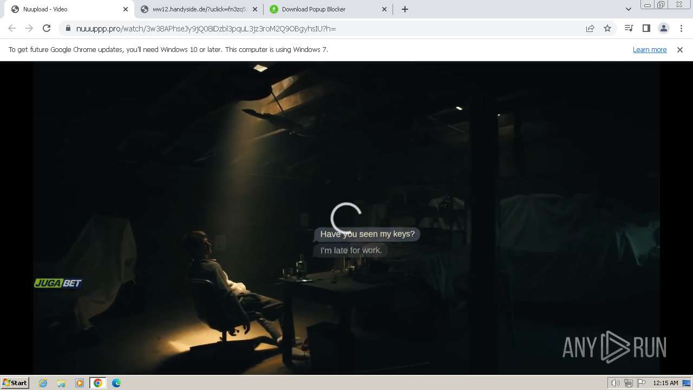Open the Windows Start menu
Viewport: 693px width, 390px height.
click(x=15, y=382)
